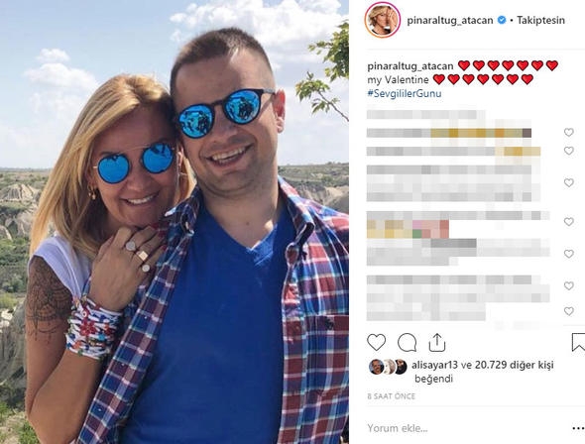Click the 8 SAAT ÖNCE timestamp
Image resolution: width=585 pixels, height=444 pixels.
[x=391, y=396]
